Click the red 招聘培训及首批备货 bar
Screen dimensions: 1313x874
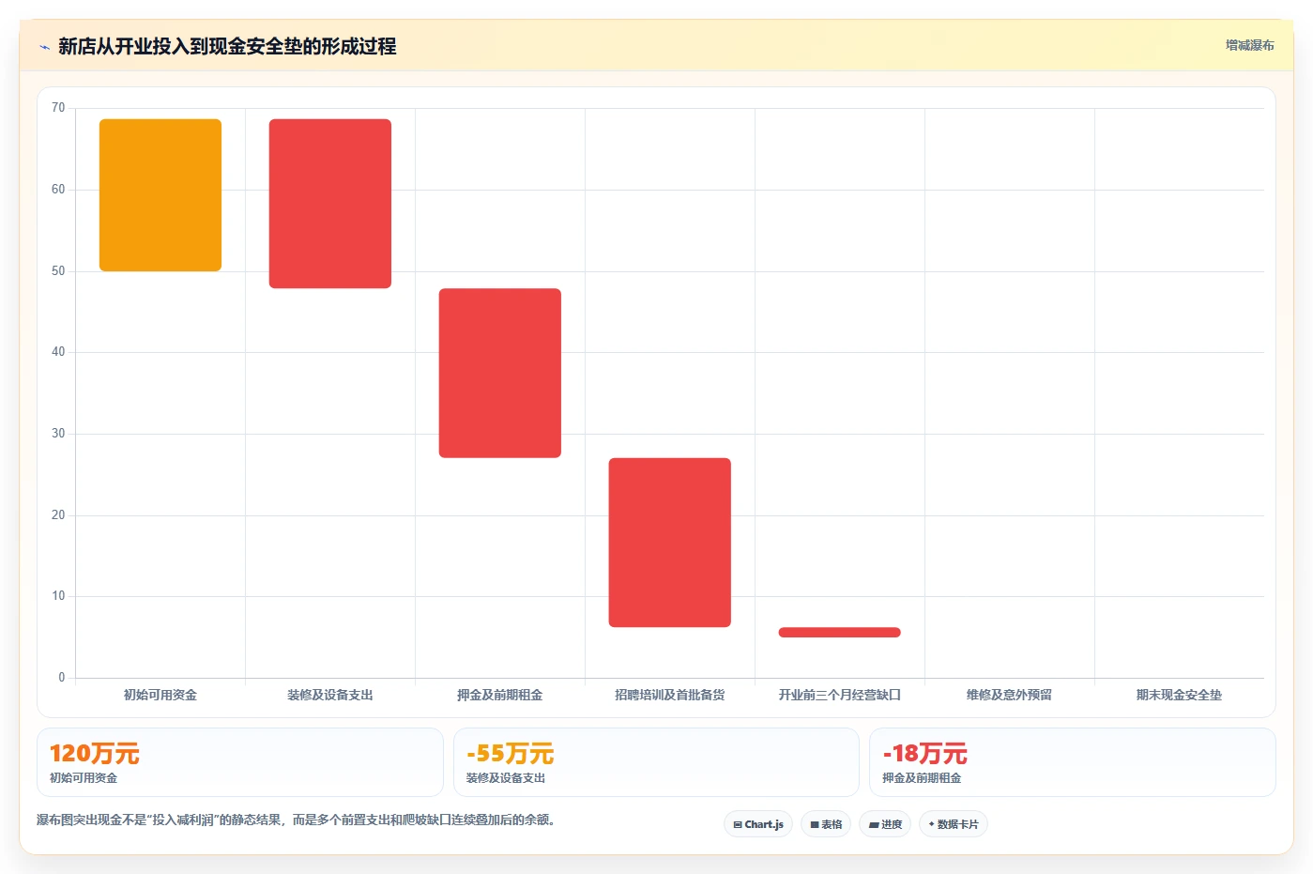[670, 543]
